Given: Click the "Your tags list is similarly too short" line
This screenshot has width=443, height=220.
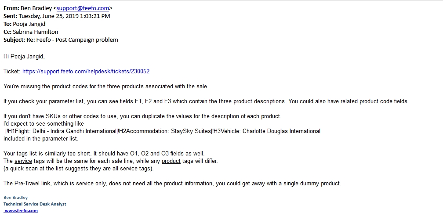Looking at the screenshot, I should (104, 153).
